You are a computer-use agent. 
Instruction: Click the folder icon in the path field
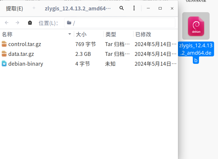point(69,23)
